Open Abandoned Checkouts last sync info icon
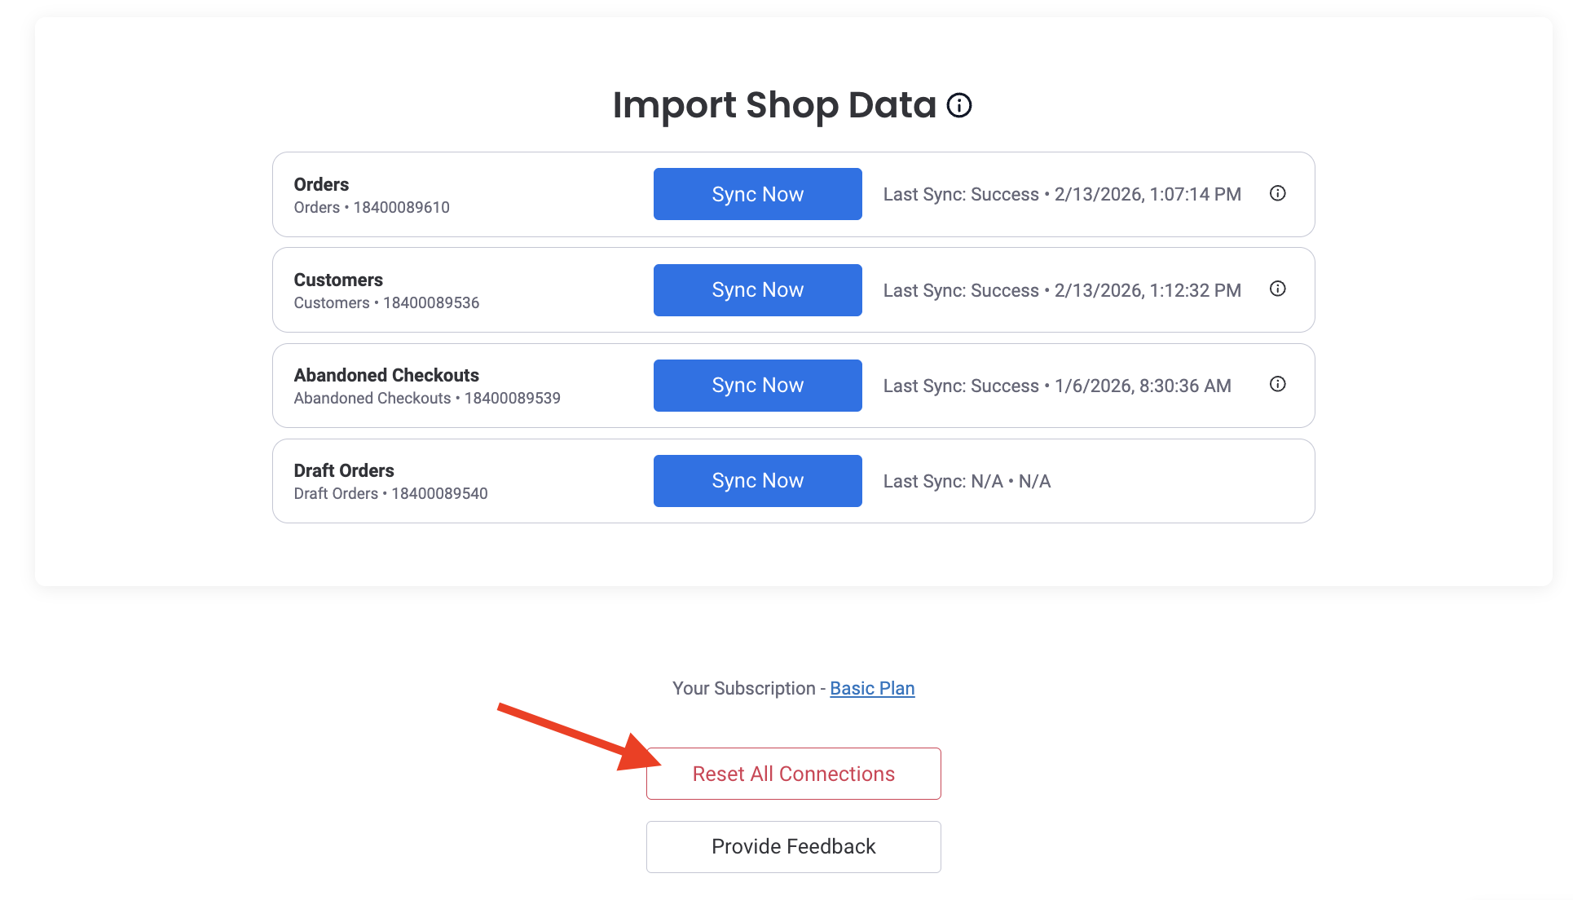This screenshot has width=1573, height=900. point(1277,384)
